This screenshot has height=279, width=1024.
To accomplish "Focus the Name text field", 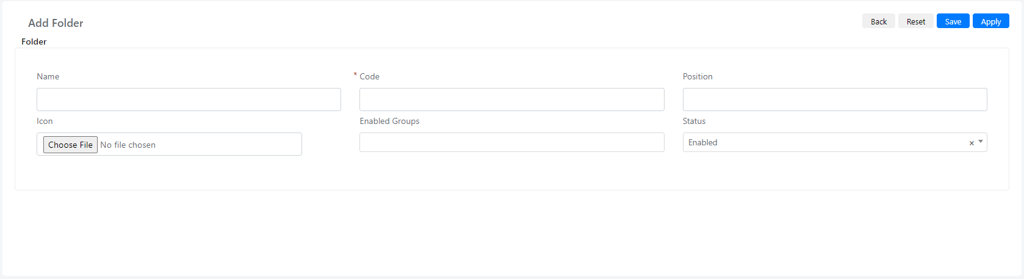I will coord(189,100).
